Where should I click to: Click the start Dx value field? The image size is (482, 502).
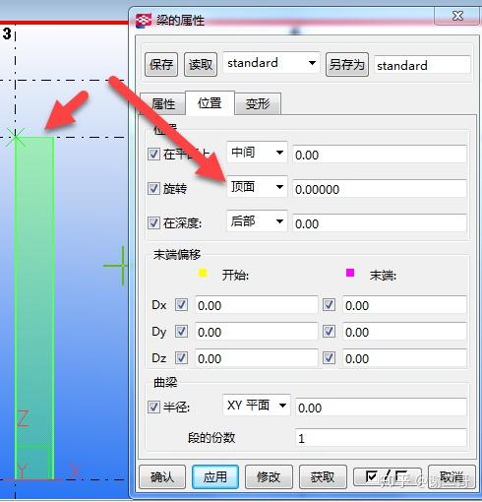click(x=257, y=305)
